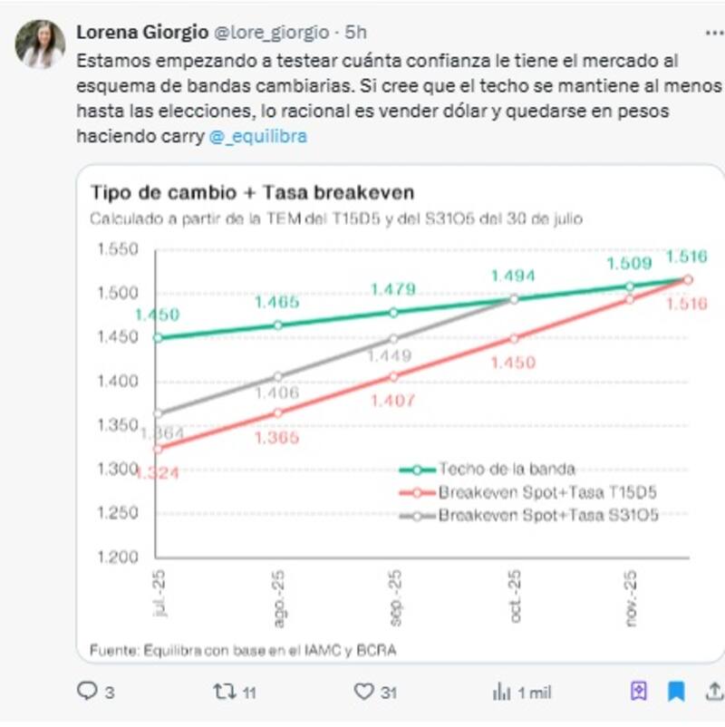The image size is (725, 727).
Task: Click the gray 1.406 data point label
Action: tap(277, 393)
